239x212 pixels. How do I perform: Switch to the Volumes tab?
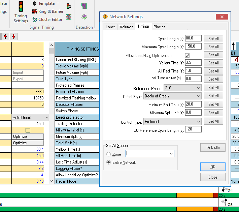[127, 27]
